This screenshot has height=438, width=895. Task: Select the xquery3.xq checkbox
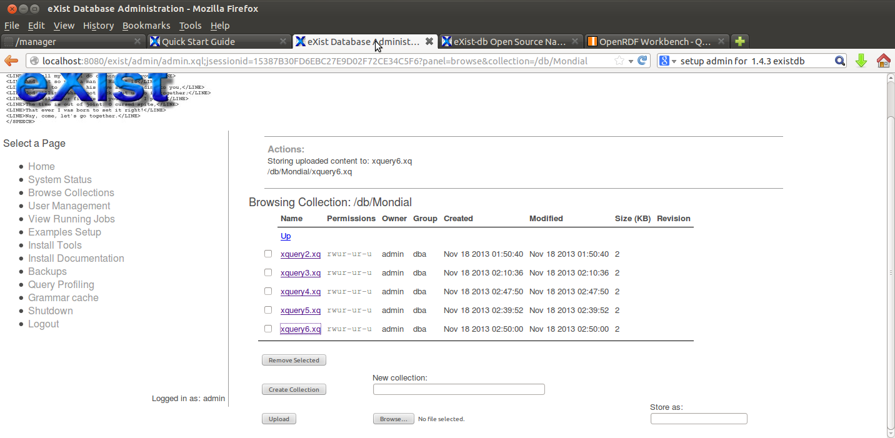tap(268, 272)
